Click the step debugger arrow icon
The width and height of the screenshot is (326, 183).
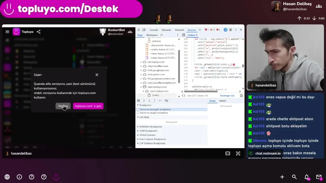coord(160,101)
